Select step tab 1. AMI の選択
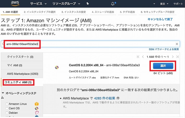Image resolution: width=185 pixels, height=118 pixels. 10,12
